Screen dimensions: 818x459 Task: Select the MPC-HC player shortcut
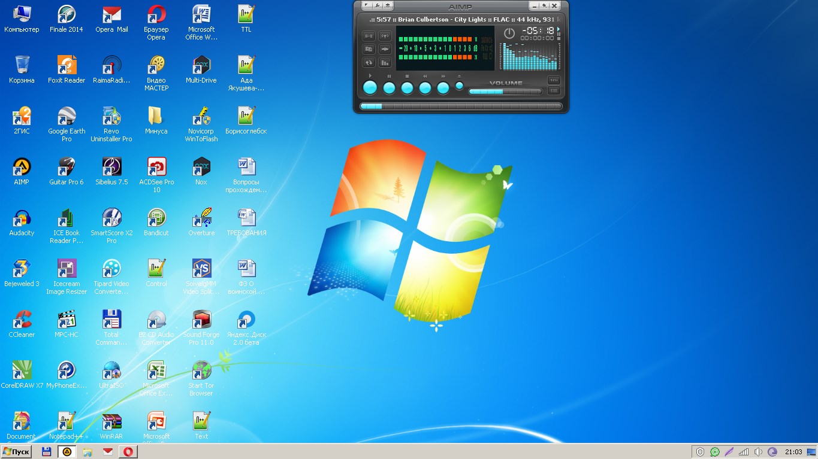pyautogui.click(x=67, y=324)
